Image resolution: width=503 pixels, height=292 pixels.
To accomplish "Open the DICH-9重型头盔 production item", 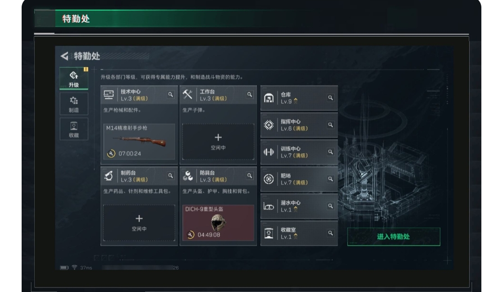I will [218, 223].
